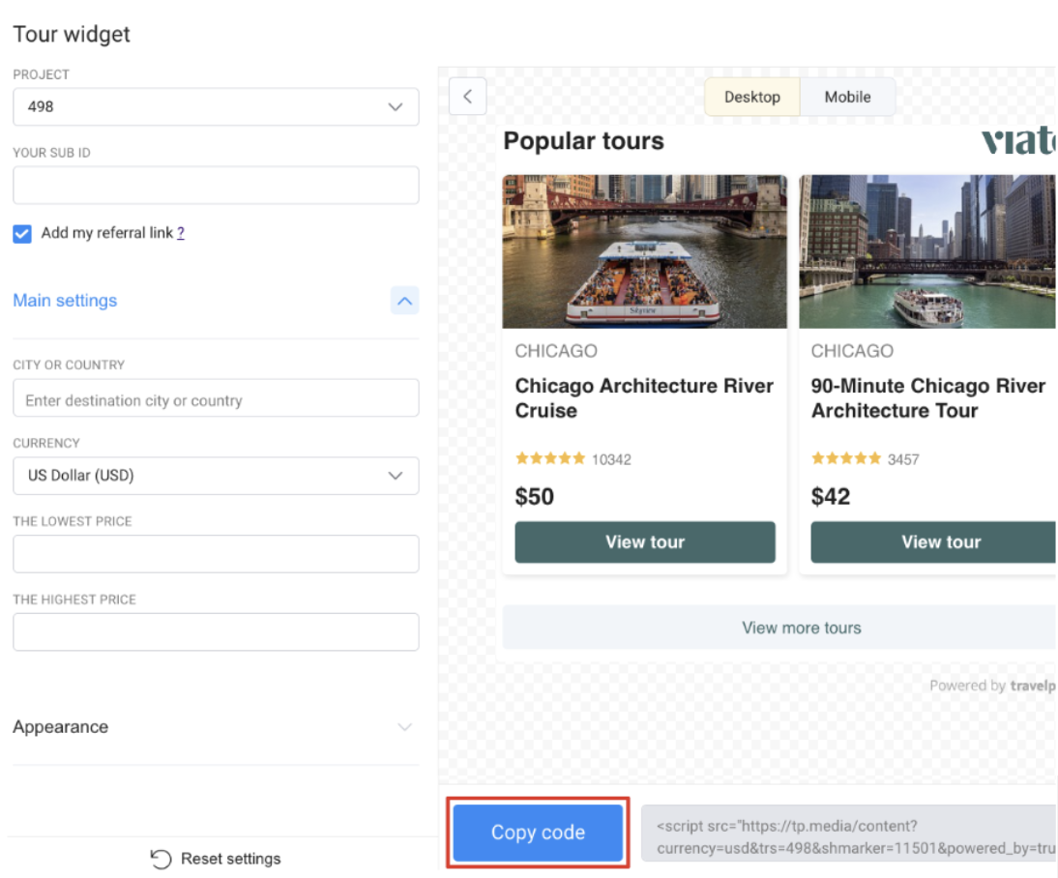Open the referral link question mark help
This screenshot has width=1058, height=878.
[x=180, y=233]
